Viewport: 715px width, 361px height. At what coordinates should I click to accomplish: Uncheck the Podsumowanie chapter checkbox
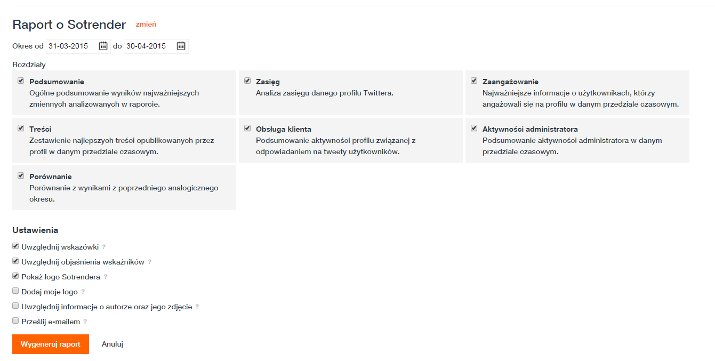(x=21, y=81)
